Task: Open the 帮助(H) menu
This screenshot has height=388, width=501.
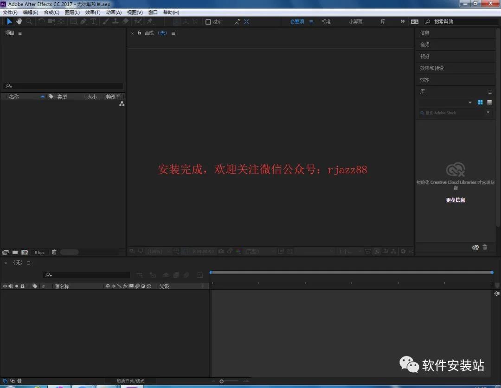Action: click(x=171, y=13)
